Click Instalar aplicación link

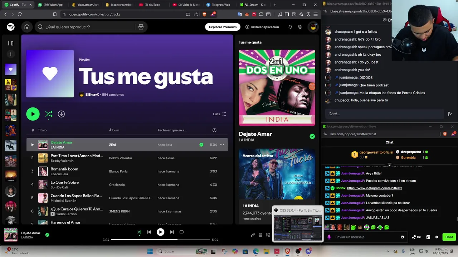(x=262, y=27)
